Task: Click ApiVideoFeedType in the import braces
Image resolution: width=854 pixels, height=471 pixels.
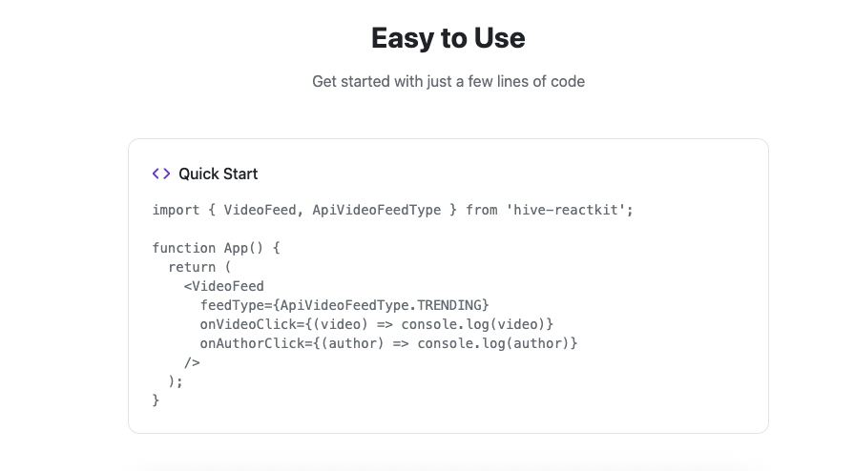Action: 376,210
